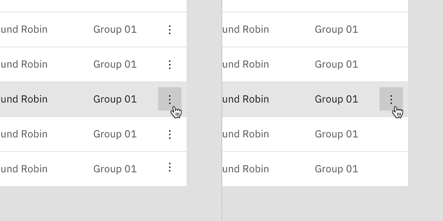Click "Group 01" in the highlighted left-table row
443x221 pixels.
point(115,99)
